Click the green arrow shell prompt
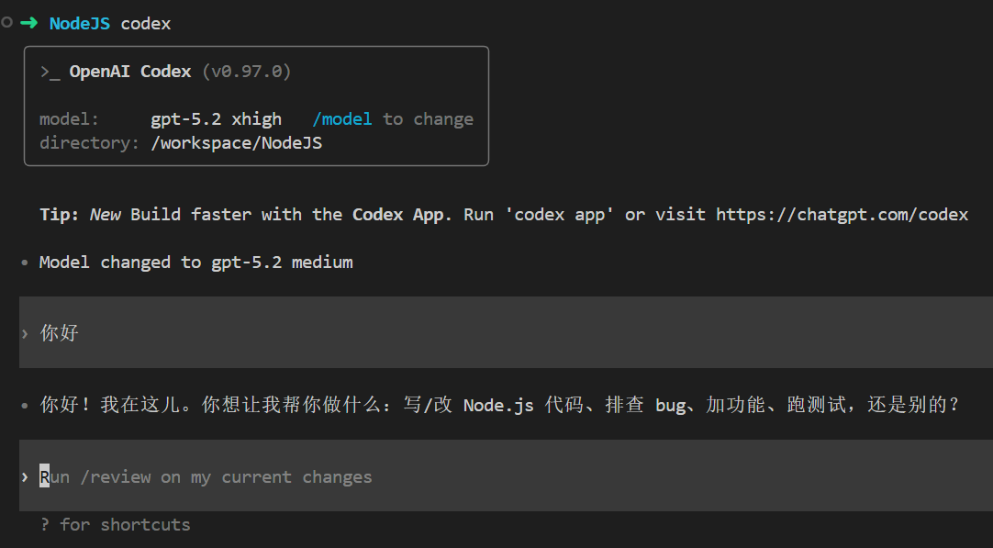The image size is (993, 548). (x=28, y=24)
